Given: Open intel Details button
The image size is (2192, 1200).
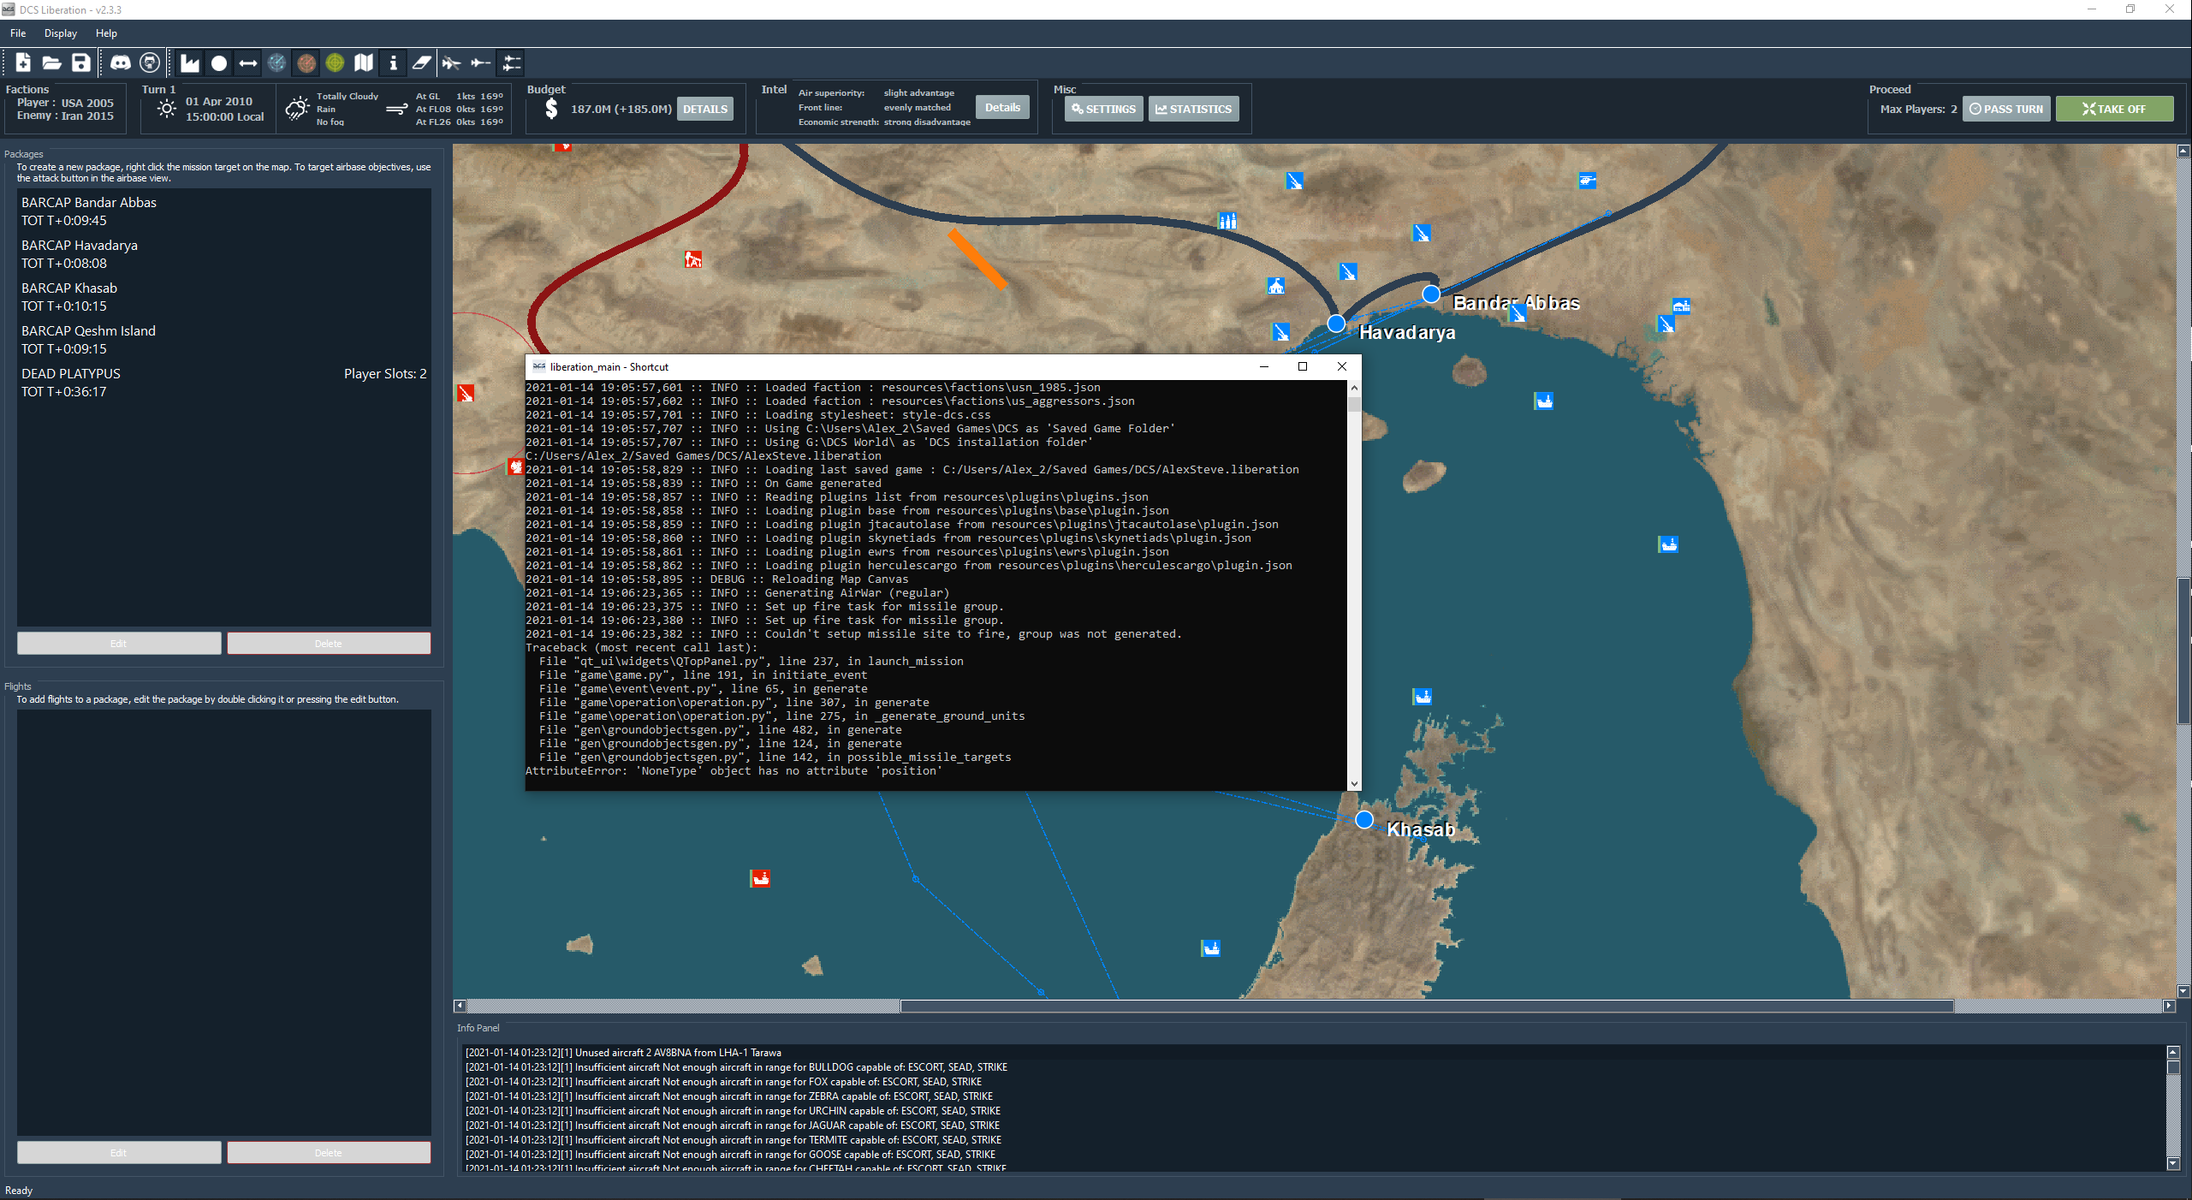Looking at the screenshot, I should coord(1002,107).
